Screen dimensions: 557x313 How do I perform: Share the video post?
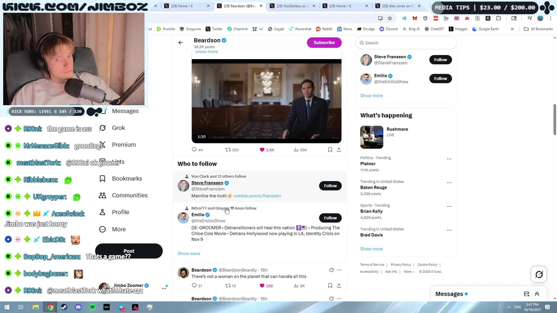[x=339, y=150]
